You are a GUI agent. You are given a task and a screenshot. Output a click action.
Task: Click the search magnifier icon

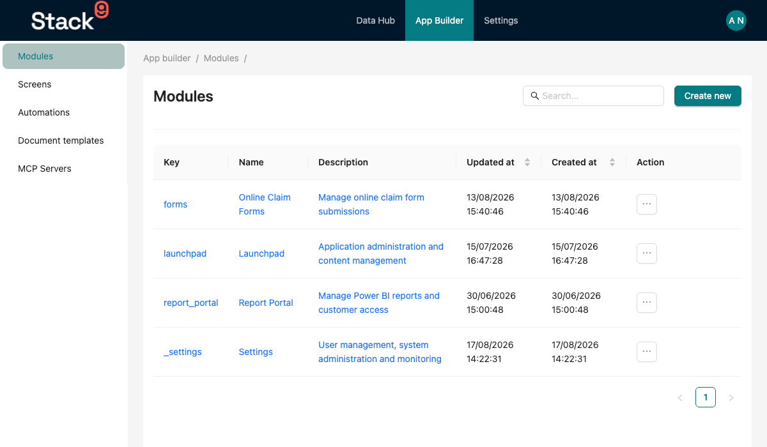(x=535, y=96)
